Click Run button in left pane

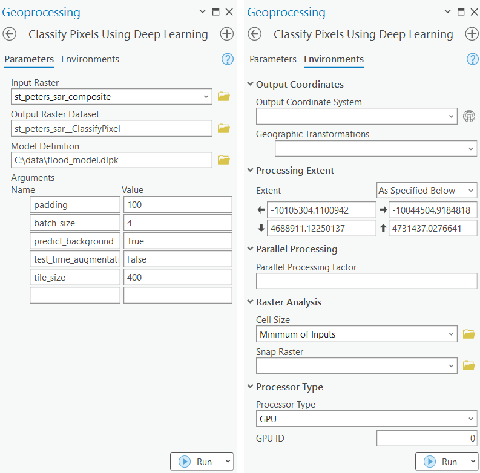pyautogui.click(x=197, y=462)
